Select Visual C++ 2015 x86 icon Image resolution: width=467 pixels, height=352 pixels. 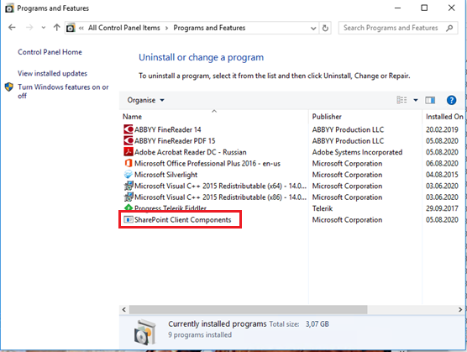(x=128, y=197)
